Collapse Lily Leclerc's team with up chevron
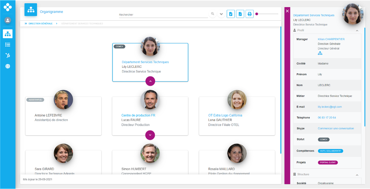This screenshot has height=189, width=370. tap(150, 81)
